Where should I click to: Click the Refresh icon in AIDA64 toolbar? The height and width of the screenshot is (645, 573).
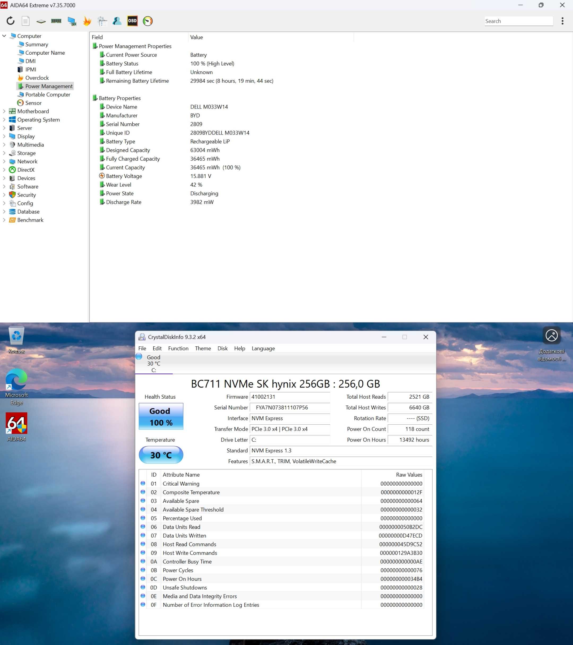(x=10, y=21)
